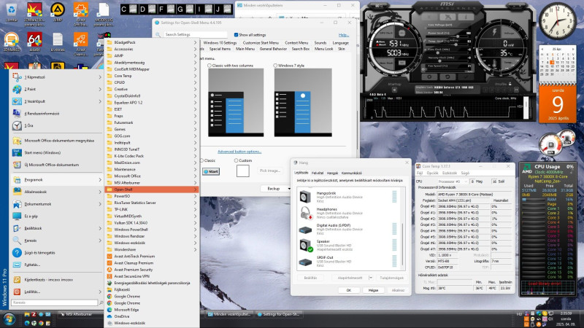
Task: Open Avast SecureLine VPN program entry
Action: click(x=152, y=276)
